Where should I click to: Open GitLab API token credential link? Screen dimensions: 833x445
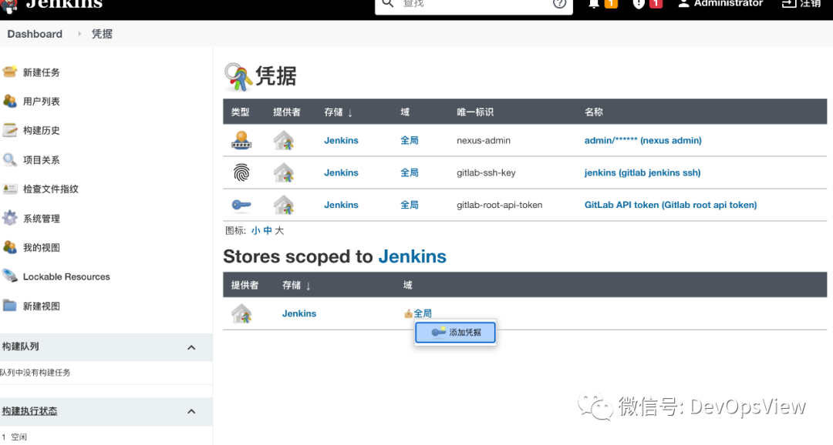670,205
